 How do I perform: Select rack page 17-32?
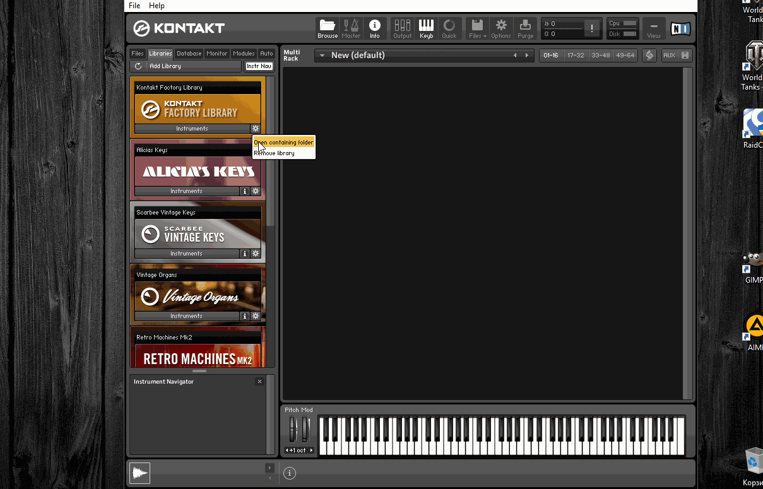click(576, 56)
